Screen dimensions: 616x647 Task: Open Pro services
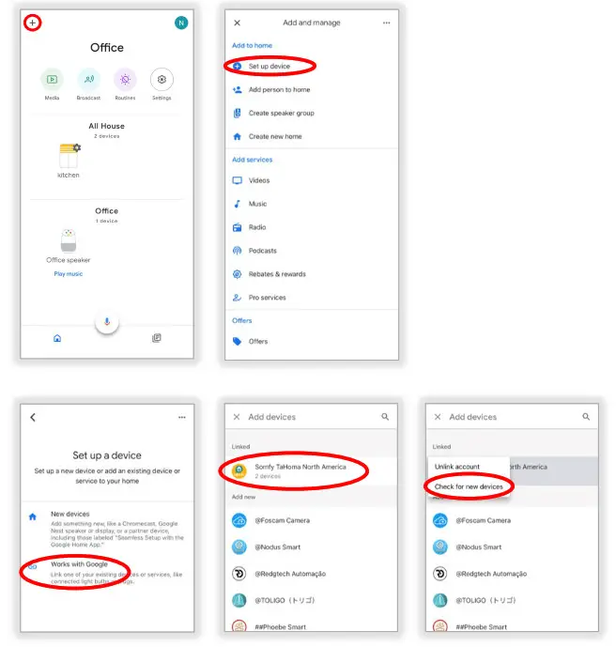point(312,298)
